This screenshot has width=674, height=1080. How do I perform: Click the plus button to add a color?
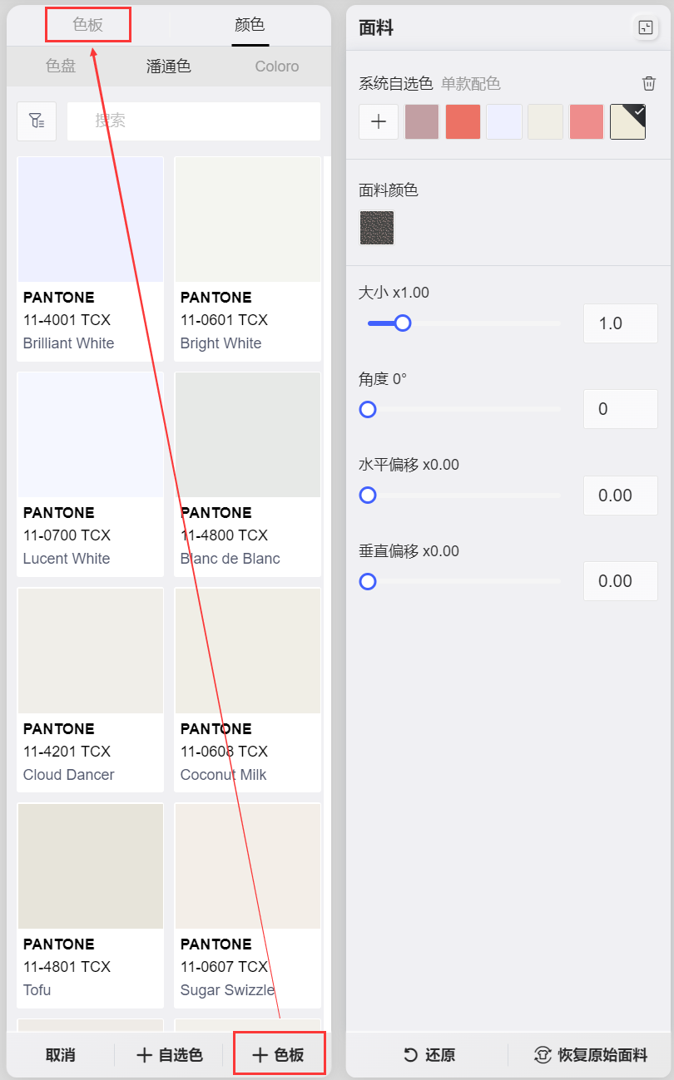(x=379, y=121)
